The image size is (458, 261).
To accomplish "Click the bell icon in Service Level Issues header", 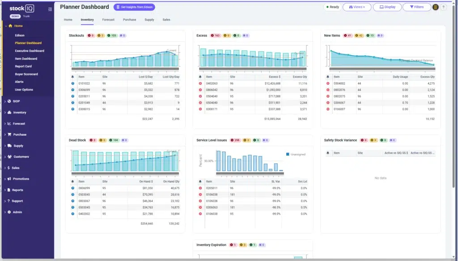I will [200, 182].
